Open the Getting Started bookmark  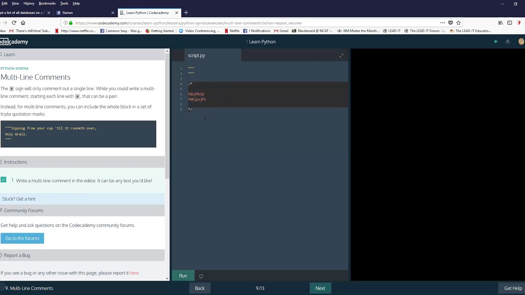[x=160, y=31]
